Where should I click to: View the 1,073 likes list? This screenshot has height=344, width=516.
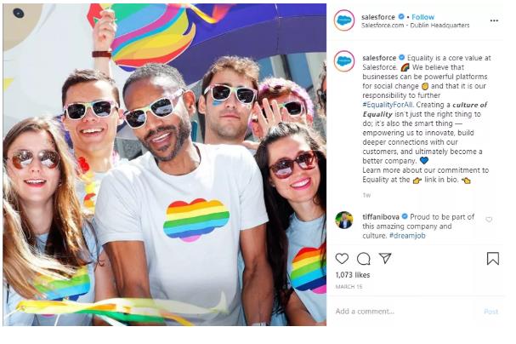tap(353, 275)
